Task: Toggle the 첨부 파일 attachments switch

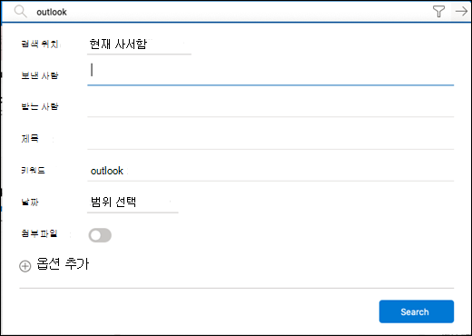Action: tap(100, 235)
